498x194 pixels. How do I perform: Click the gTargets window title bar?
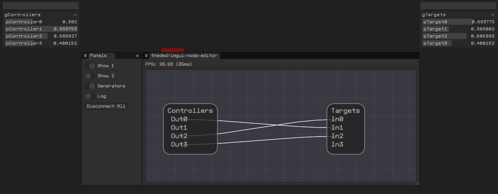coord(458,6)
